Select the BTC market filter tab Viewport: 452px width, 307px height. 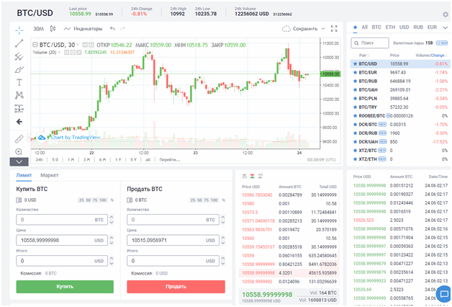(376, 27)
